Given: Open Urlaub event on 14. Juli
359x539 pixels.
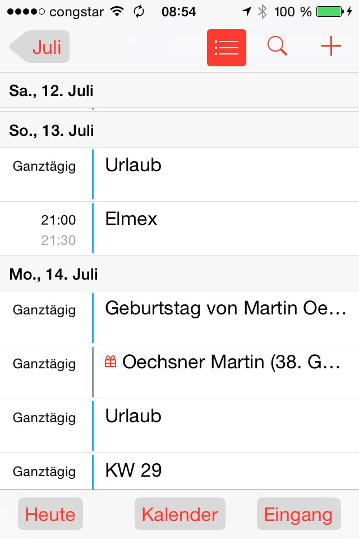Looking at the screenshot, I should coord(224,426).
